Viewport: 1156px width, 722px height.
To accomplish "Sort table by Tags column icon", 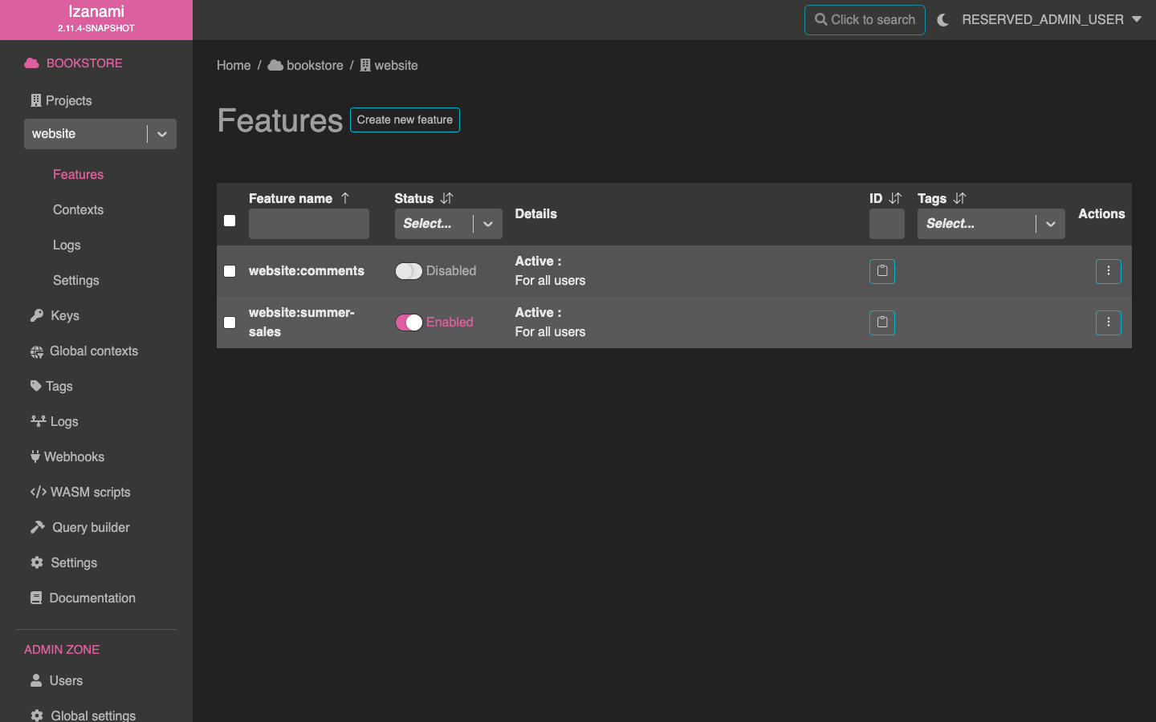I will pyautogui.click(x=959, y=198).
